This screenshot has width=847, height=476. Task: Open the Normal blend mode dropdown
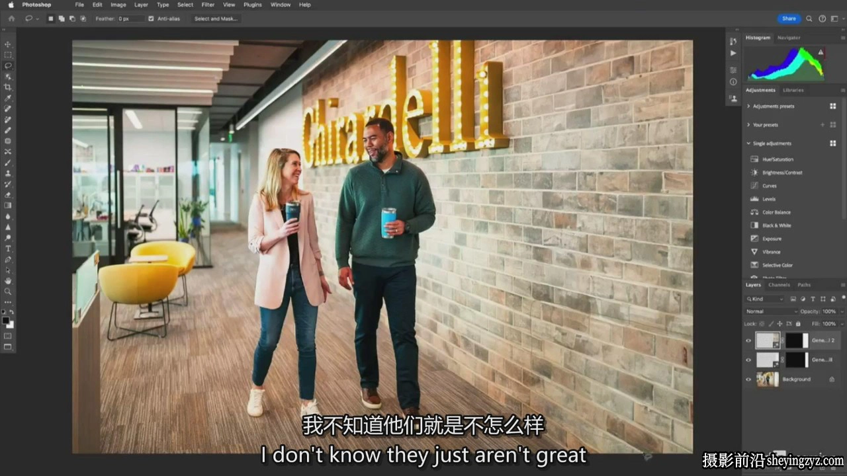[x=771, y=311]
